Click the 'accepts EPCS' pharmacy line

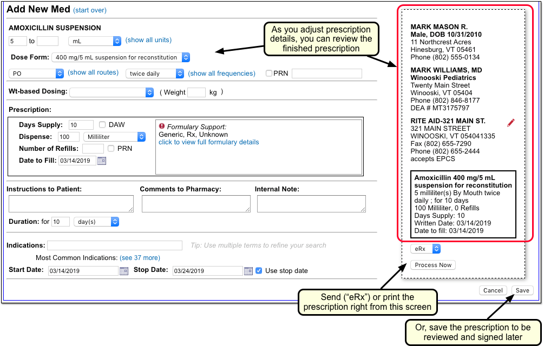point(432,159)
